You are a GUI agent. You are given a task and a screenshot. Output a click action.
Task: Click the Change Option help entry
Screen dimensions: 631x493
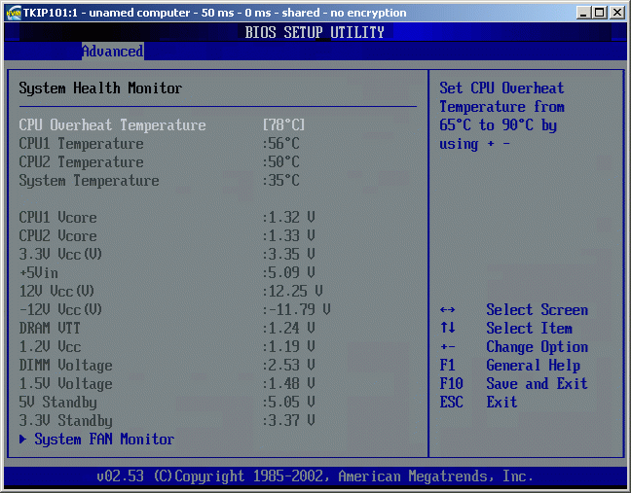click(538, 347)
